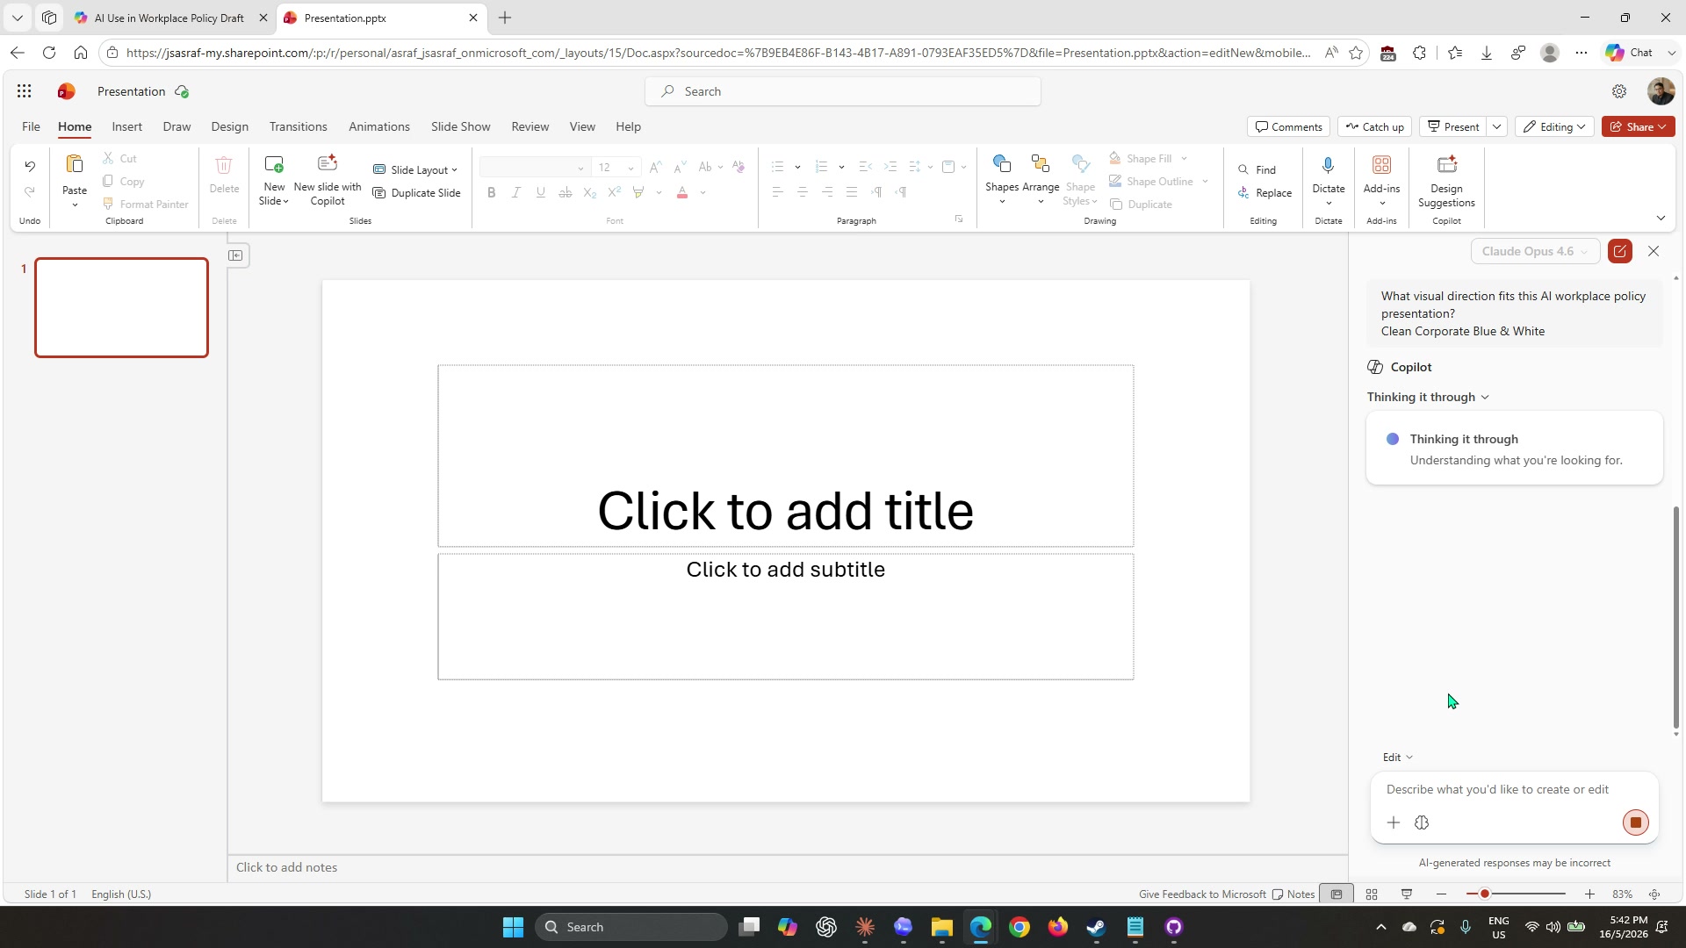Open browser Extensions puzzle icon
The height and width of the screenshot is (948, 1686).
click(x=1419, y=53)
